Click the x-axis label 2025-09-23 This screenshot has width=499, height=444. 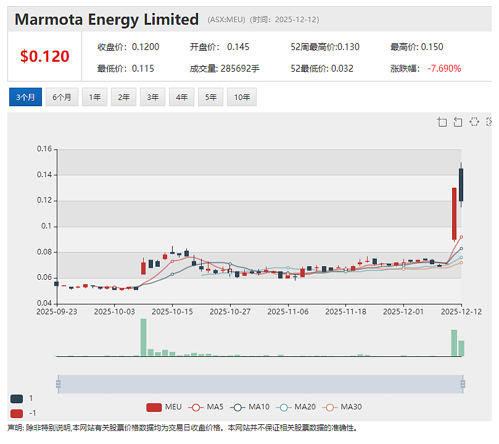[57, 312]
